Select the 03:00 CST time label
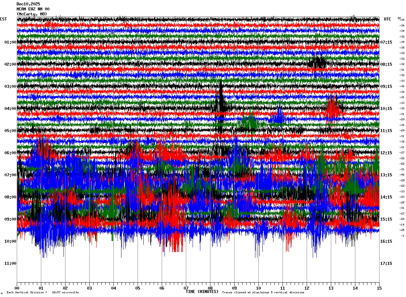 click(x=10, y=86)
